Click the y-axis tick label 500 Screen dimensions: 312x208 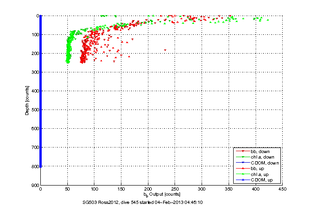(35, 109)
